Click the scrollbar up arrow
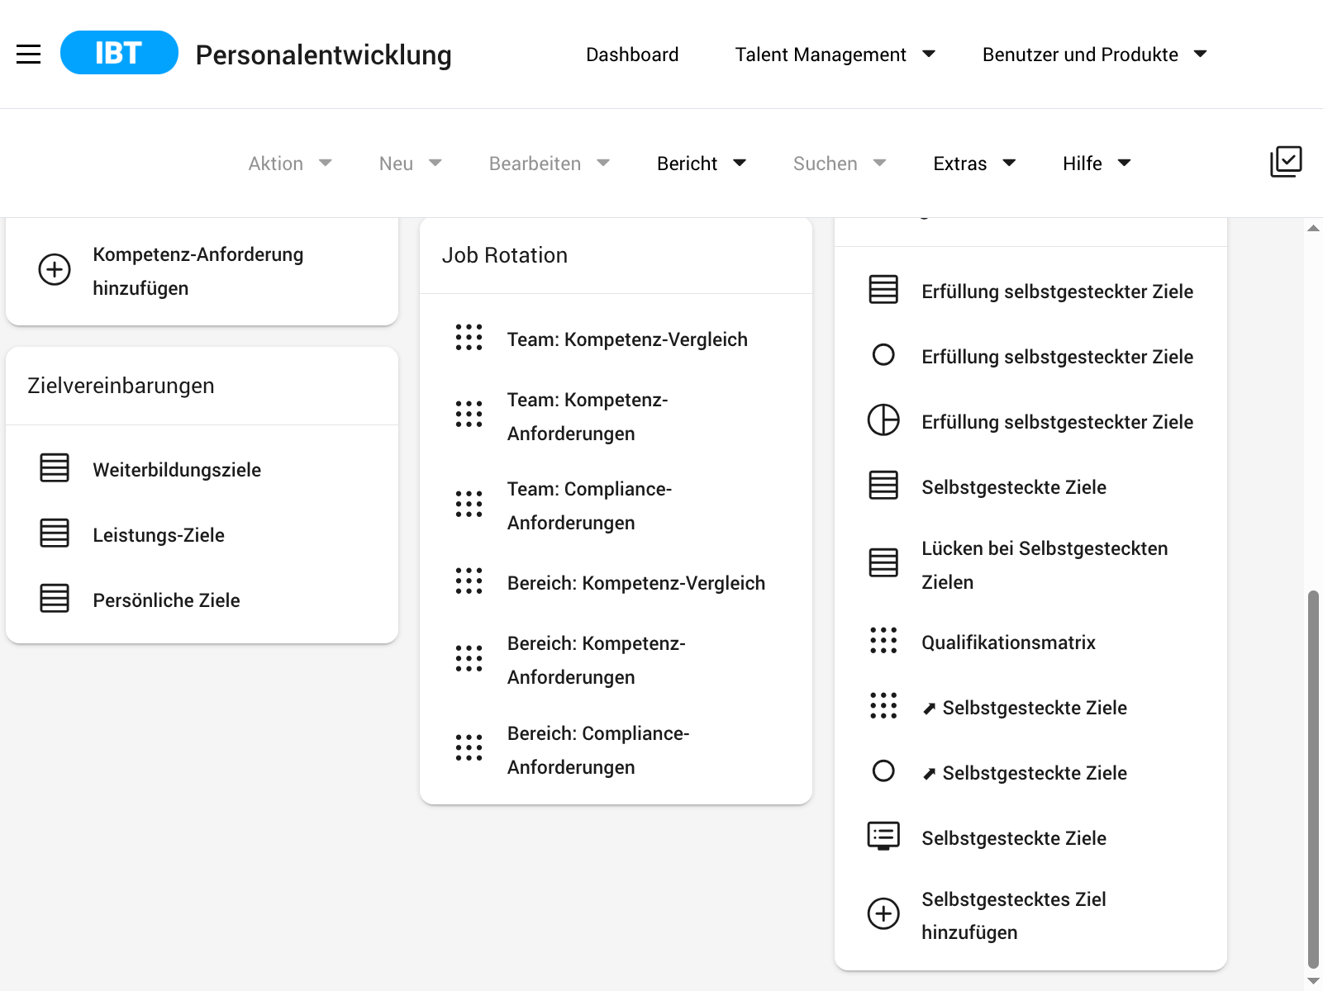 click(x=1313, y=228)
